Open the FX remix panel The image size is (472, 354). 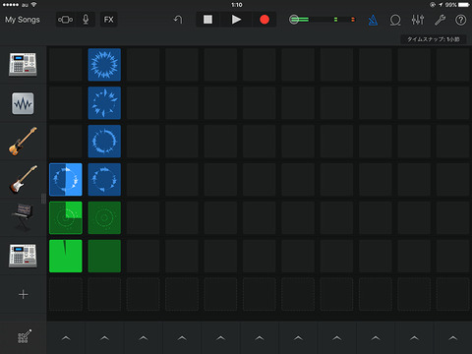pos(109,20)
